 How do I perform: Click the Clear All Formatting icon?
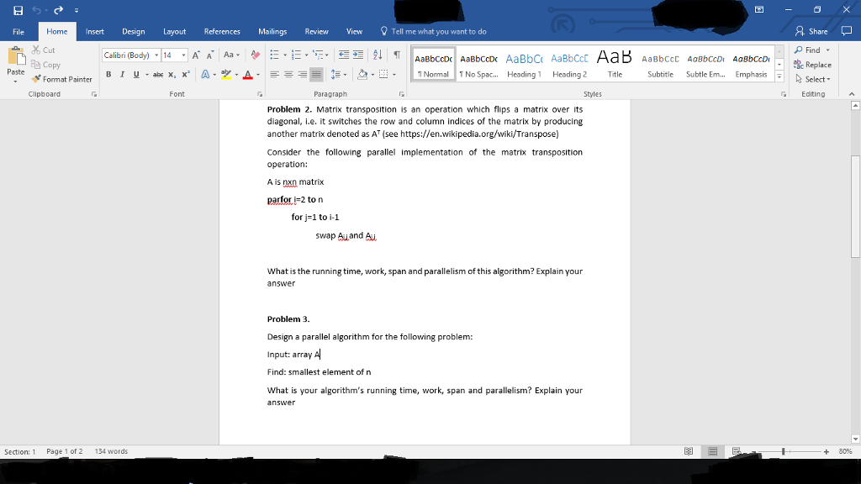click(255, 53)
